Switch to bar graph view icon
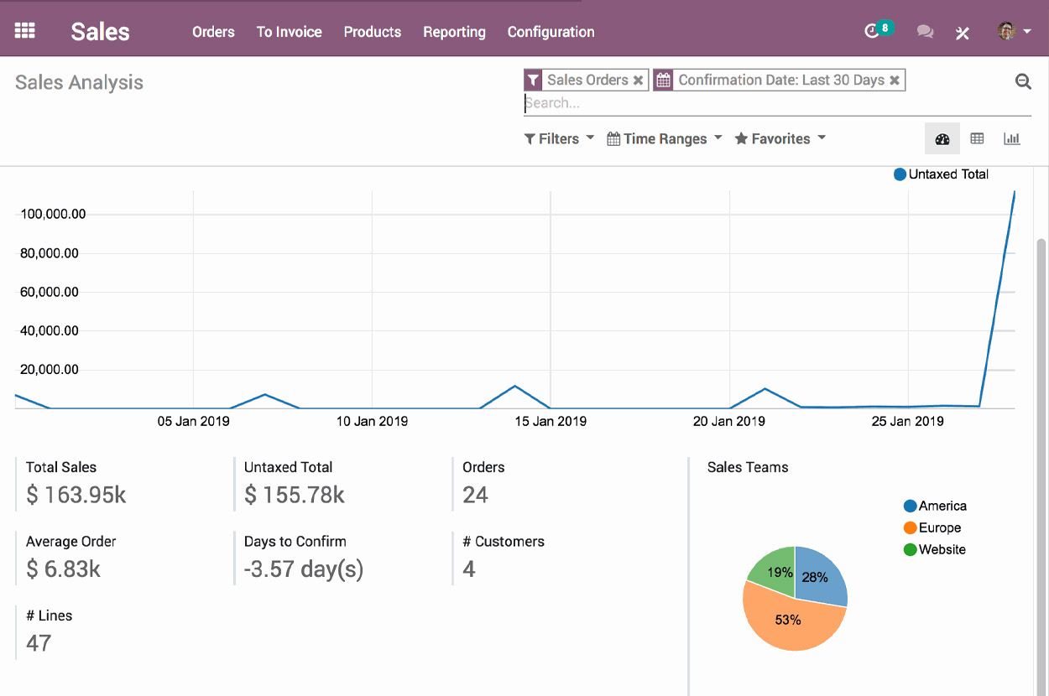 pyautogui.click(x=1012, y=139)
